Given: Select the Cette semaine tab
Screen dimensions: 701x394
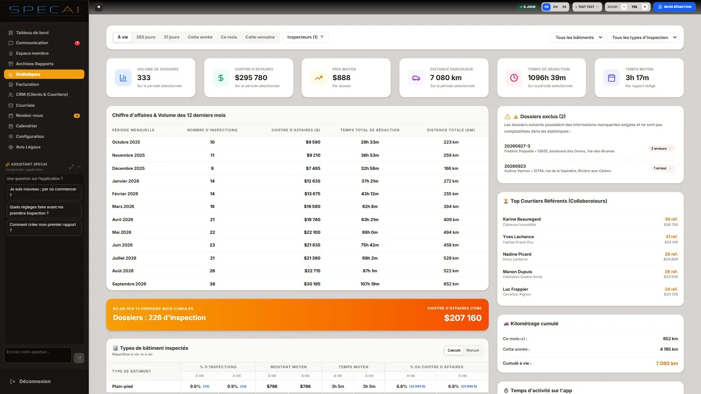Looking at the screenshot, I should 260,37.
